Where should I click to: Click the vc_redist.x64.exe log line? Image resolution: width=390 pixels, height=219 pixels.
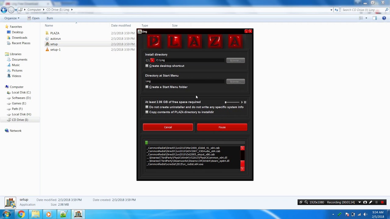tap(175, 164)
